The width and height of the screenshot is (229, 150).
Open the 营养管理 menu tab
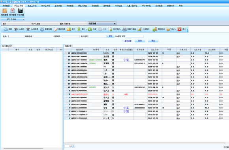(x=107, y=6)
